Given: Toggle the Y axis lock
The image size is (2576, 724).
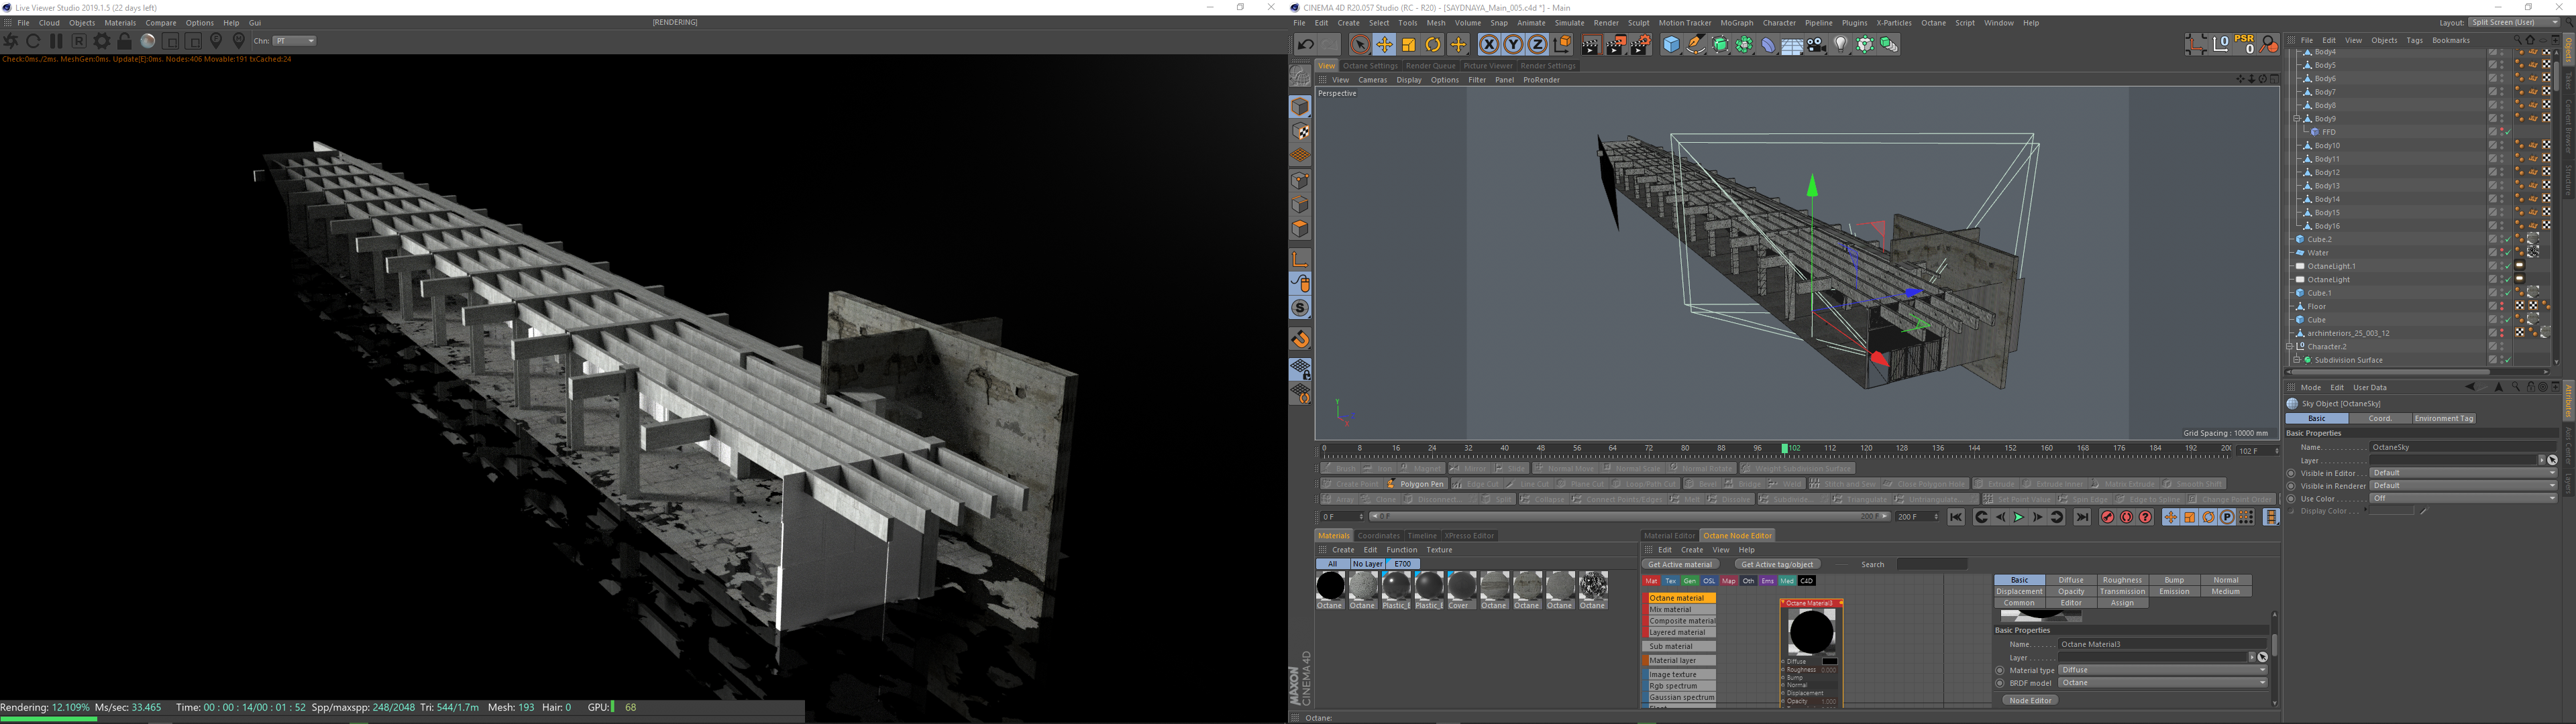Looking at the screenshot, I should tap(1513, 44).
